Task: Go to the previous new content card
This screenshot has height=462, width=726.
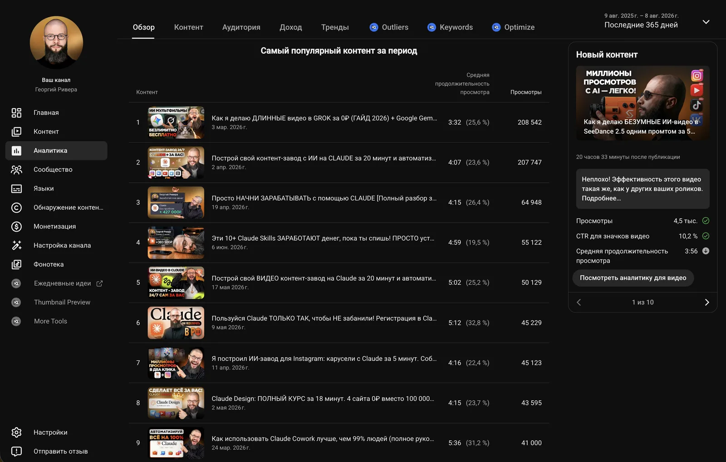Action: (579, 302)
